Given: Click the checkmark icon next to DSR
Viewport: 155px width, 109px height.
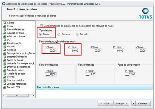Looking at the screenshot, I should (x=4, y=40).
